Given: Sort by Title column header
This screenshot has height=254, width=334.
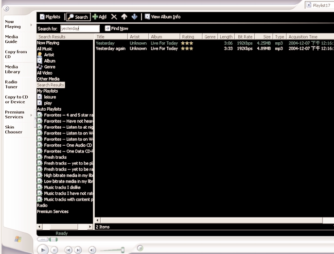Looking at the screenshot, I should tap(111, 36).
